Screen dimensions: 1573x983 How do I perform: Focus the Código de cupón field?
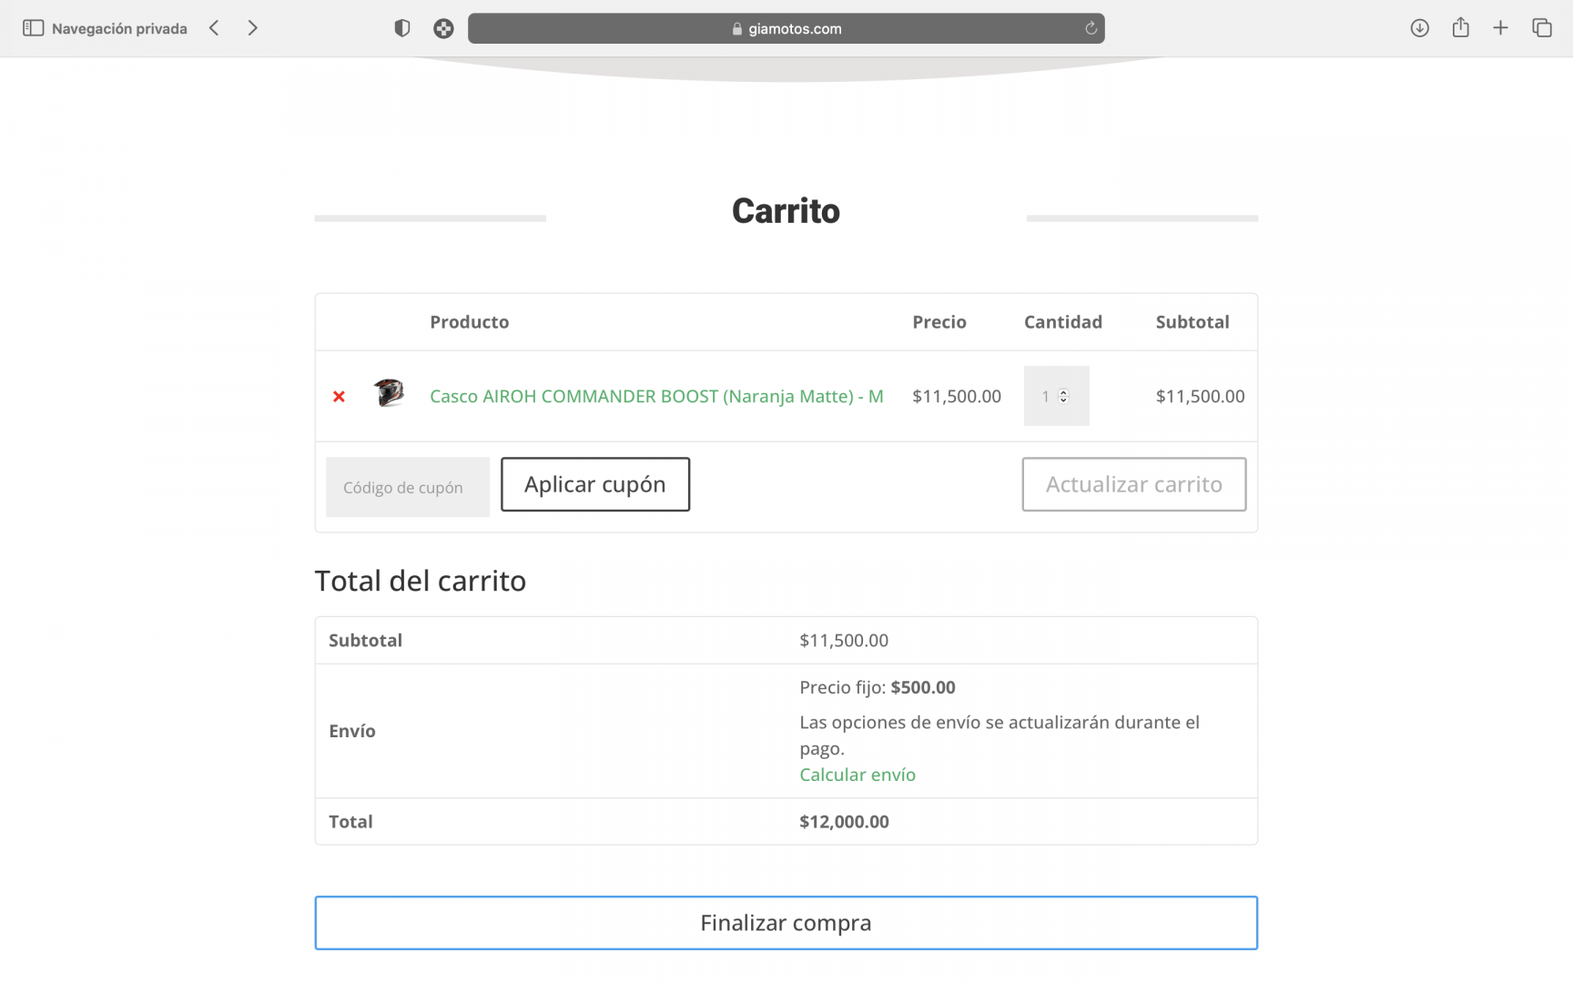tap(408, 487)
